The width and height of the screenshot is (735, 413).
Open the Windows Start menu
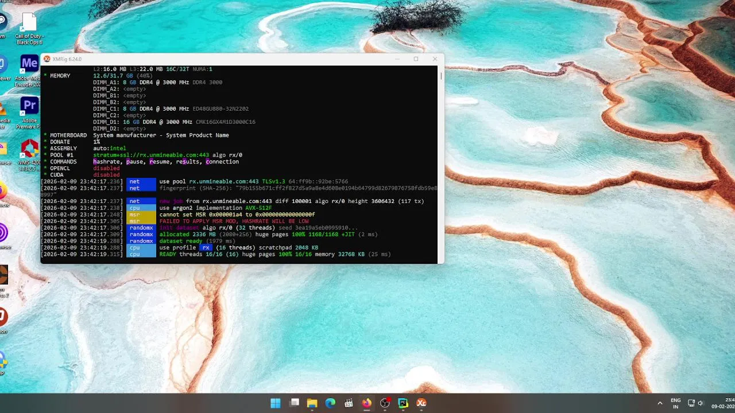click(x=276, y=403)
